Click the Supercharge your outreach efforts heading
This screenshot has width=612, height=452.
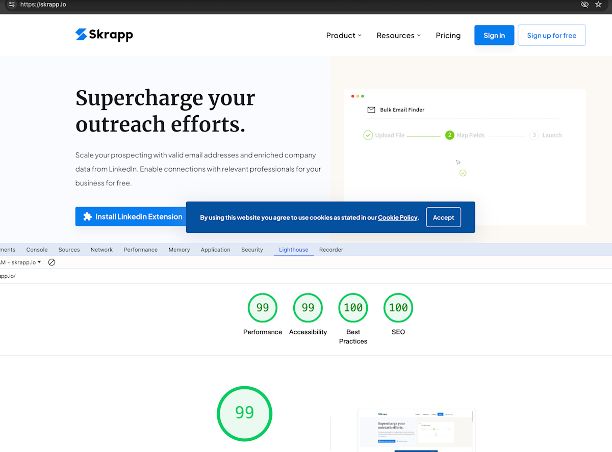(x=165, y=111)
